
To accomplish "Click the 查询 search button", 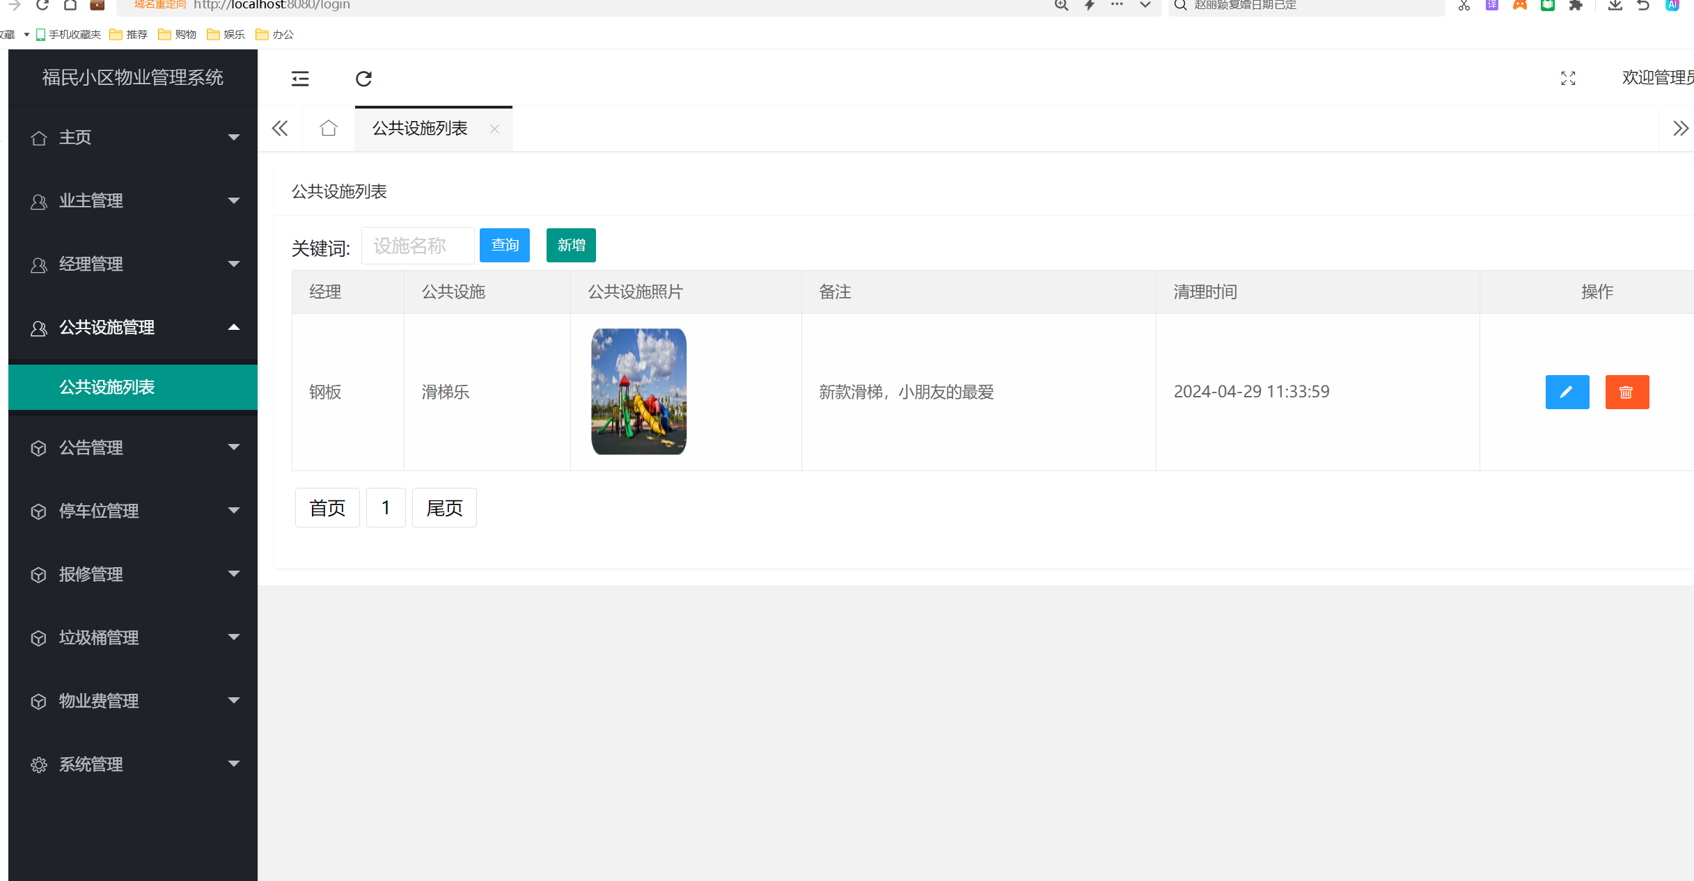I will tap(504, 245).
